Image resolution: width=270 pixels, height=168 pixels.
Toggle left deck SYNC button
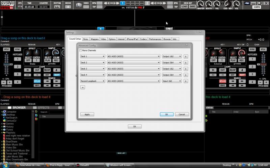pyautogui.click(x=18, y=49)
